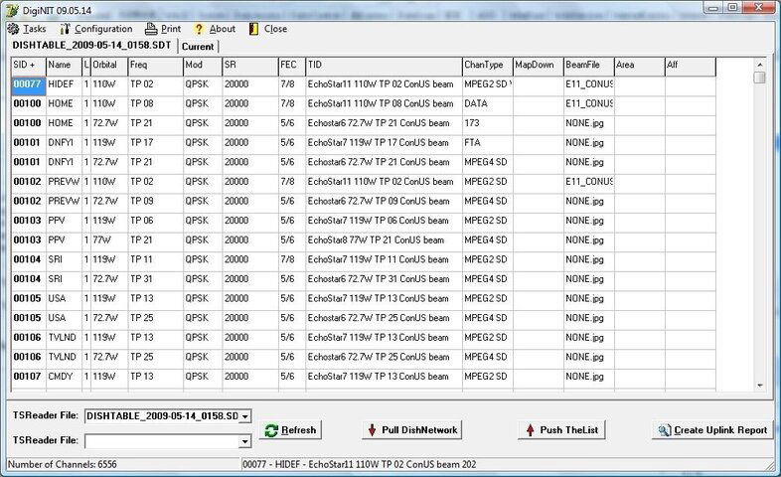Click the Area column header
The image size is (781, 477).
click(x=640, y=66)
